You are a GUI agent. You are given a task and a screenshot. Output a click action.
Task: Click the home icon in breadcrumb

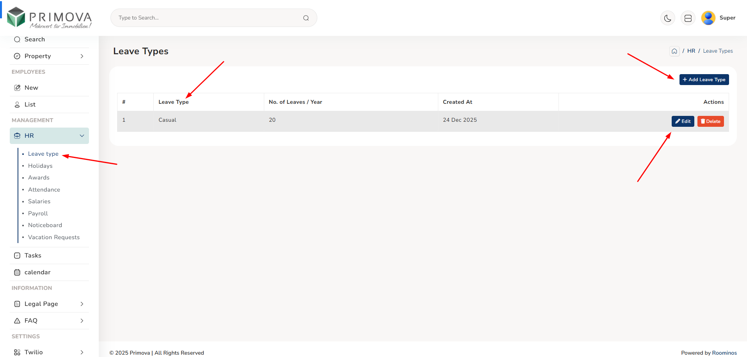click(x=674, y=51)
